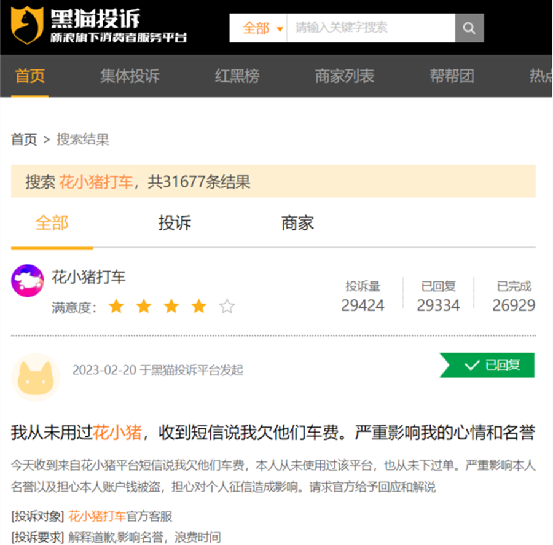Open 红黑榜 in the navigation bar
Viewport: 553px width, 545px height.
(x=237, y=76)
